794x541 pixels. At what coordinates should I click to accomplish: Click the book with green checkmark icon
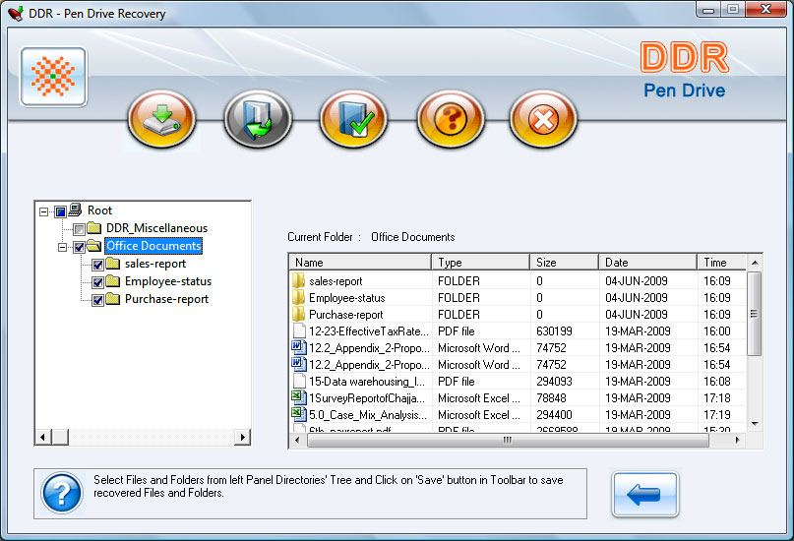pyautogui.click(x=353, y=119)
